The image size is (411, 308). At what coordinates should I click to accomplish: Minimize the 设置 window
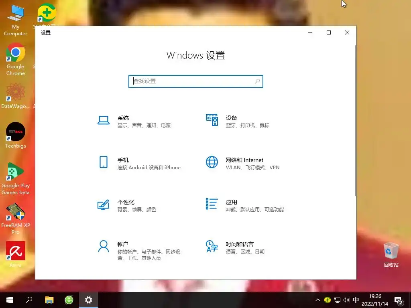[x=310, y=32]
